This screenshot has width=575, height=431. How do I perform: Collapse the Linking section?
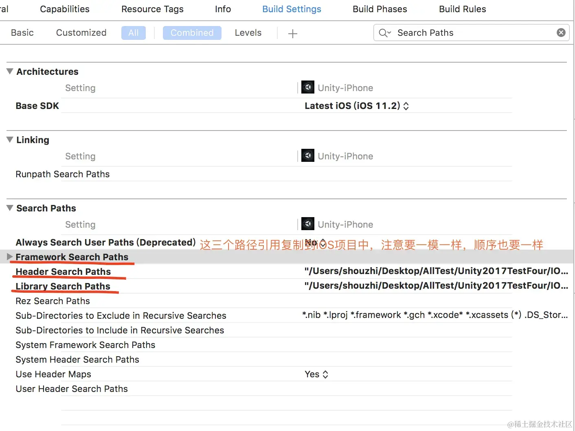pos(10,140)
